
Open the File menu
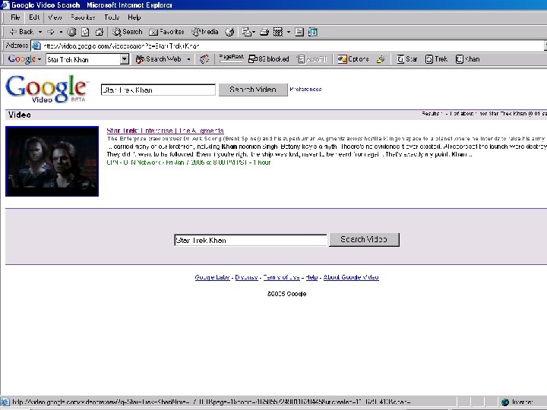15,17
